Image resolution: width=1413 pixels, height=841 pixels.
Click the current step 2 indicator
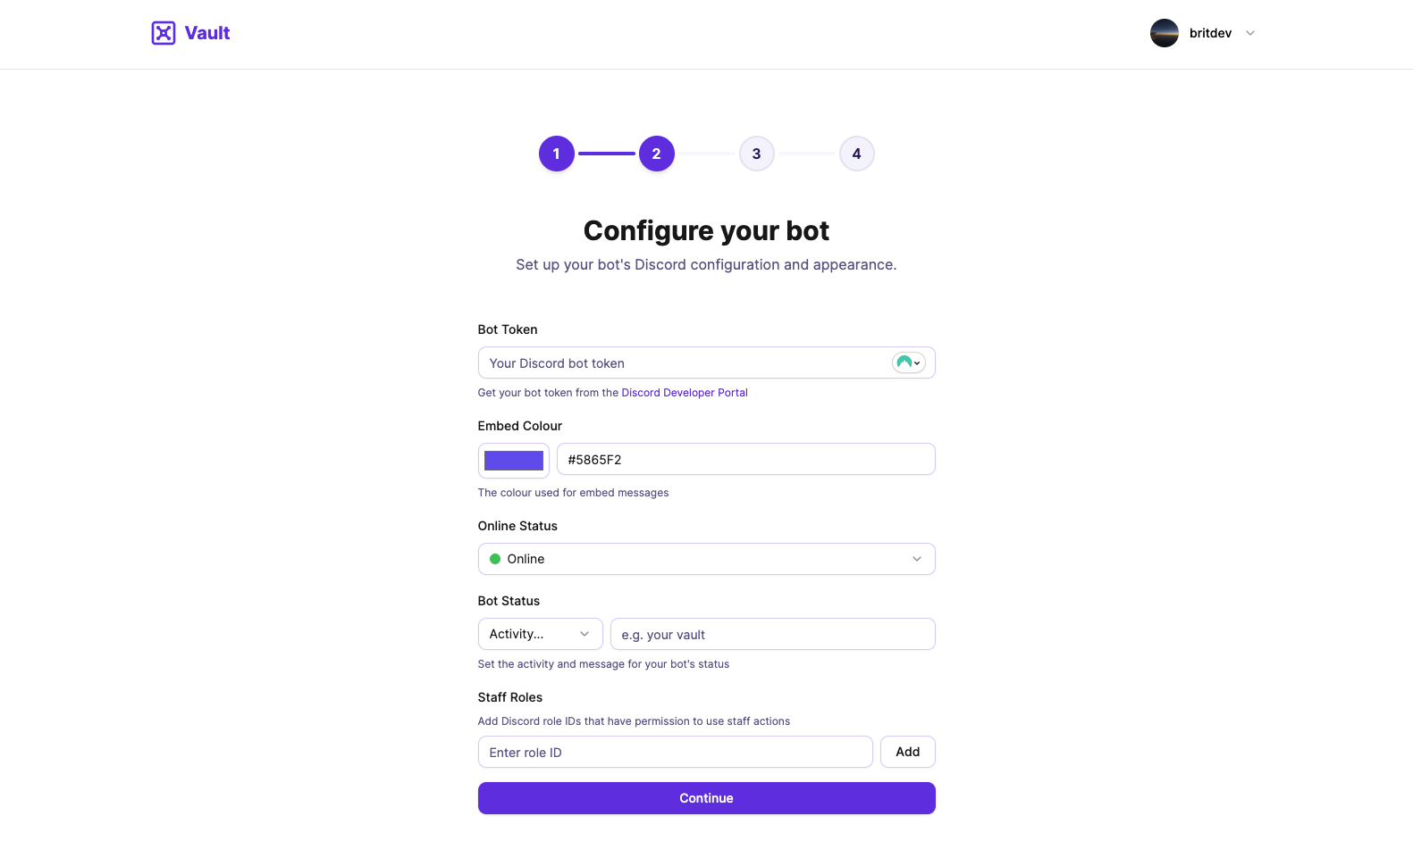tap(656, 153)
